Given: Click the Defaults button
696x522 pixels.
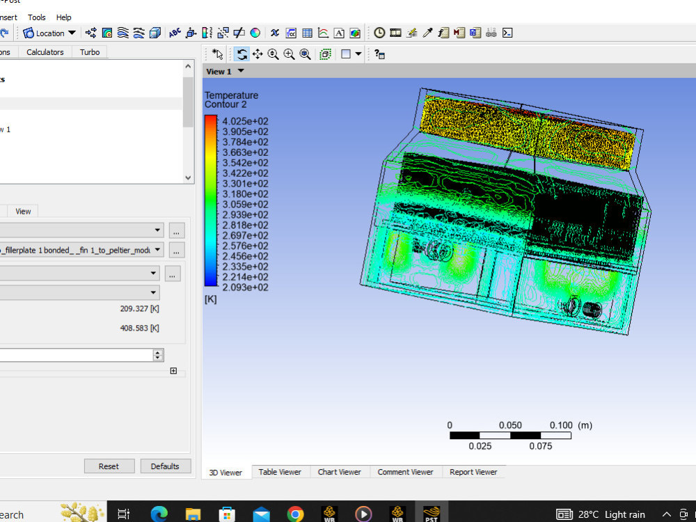Looking at the screenshot, I should pyautogui.click(x=166, y=466).
